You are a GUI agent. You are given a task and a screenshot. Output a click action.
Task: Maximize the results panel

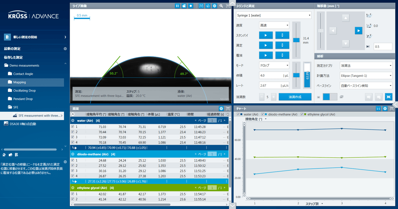(228, 109)
